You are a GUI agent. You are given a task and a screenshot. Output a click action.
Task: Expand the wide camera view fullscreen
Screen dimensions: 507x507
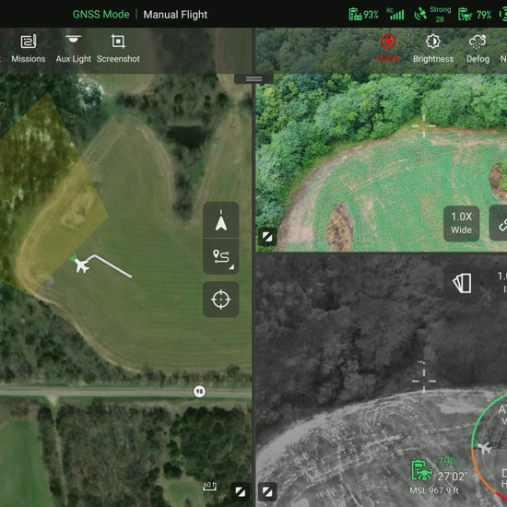267,237
